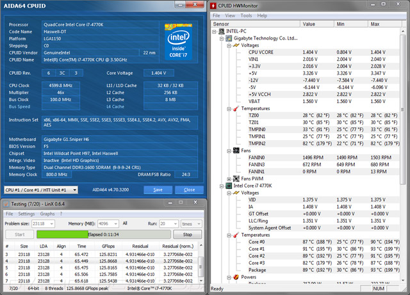Open the Tools menu in HWMonitor

246,15
